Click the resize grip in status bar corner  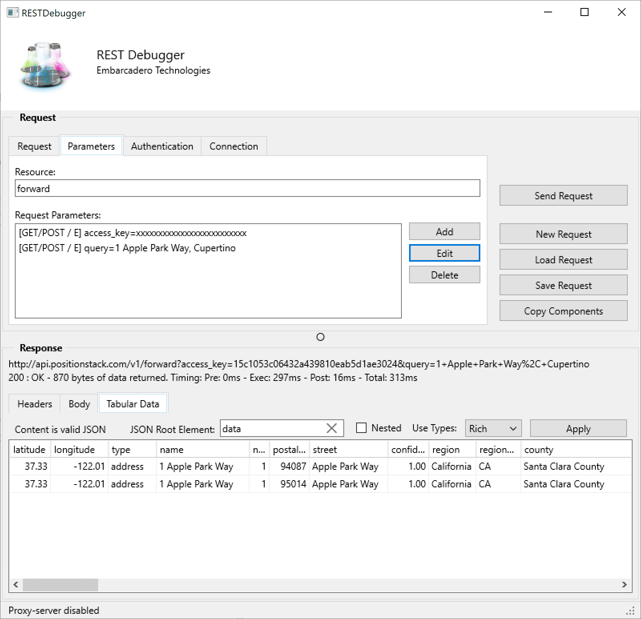click(631, 611)
